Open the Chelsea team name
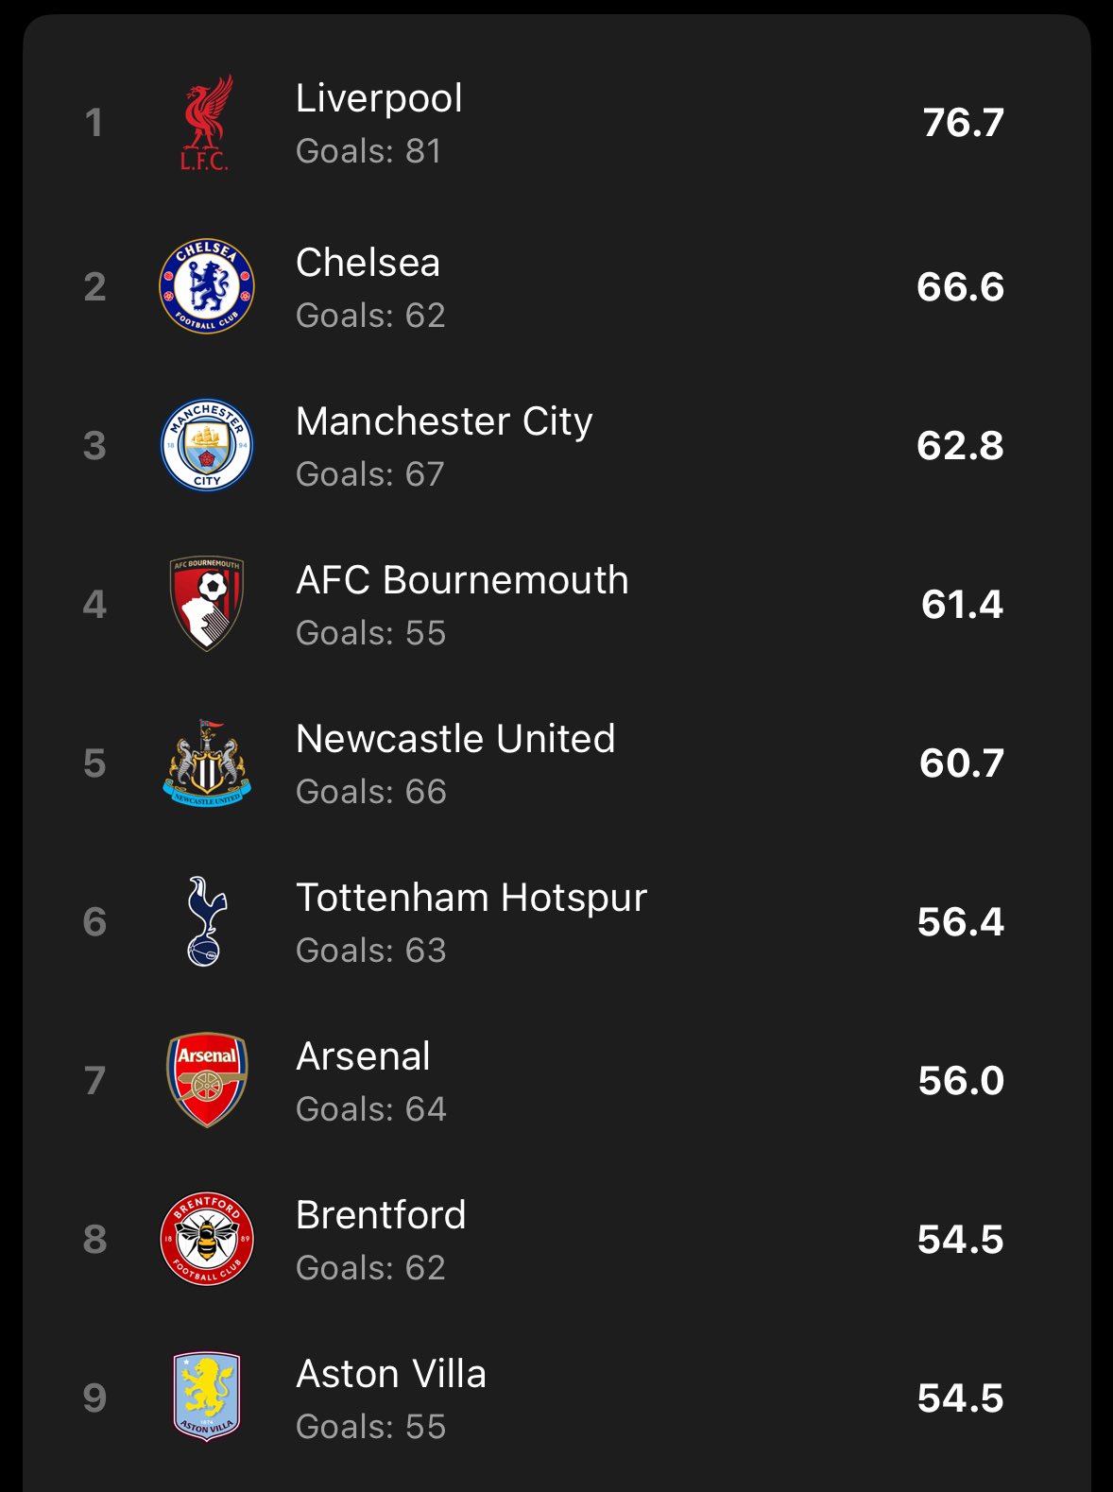 (x=368, y=263)
